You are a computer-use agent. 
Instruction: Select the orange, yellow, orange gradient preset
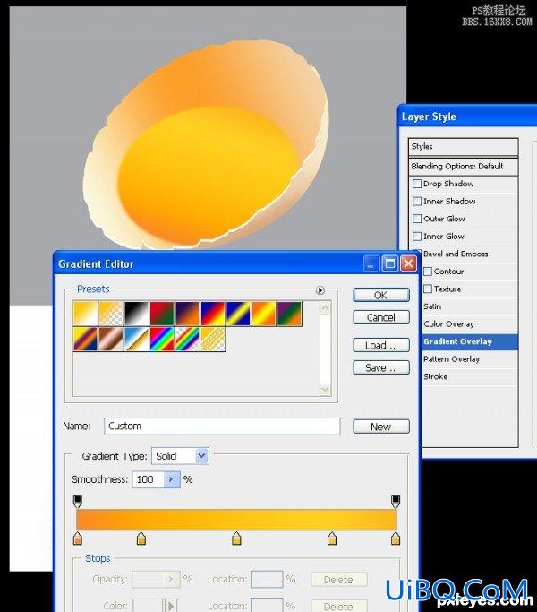(264, 314)
